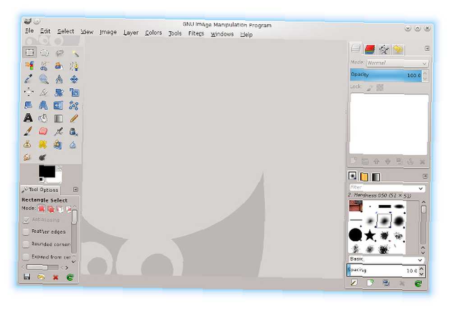This screenshot has height=310, width=451.
Task: Open the Edit menu
Action: pyautogui.click(x=45, y=31)
